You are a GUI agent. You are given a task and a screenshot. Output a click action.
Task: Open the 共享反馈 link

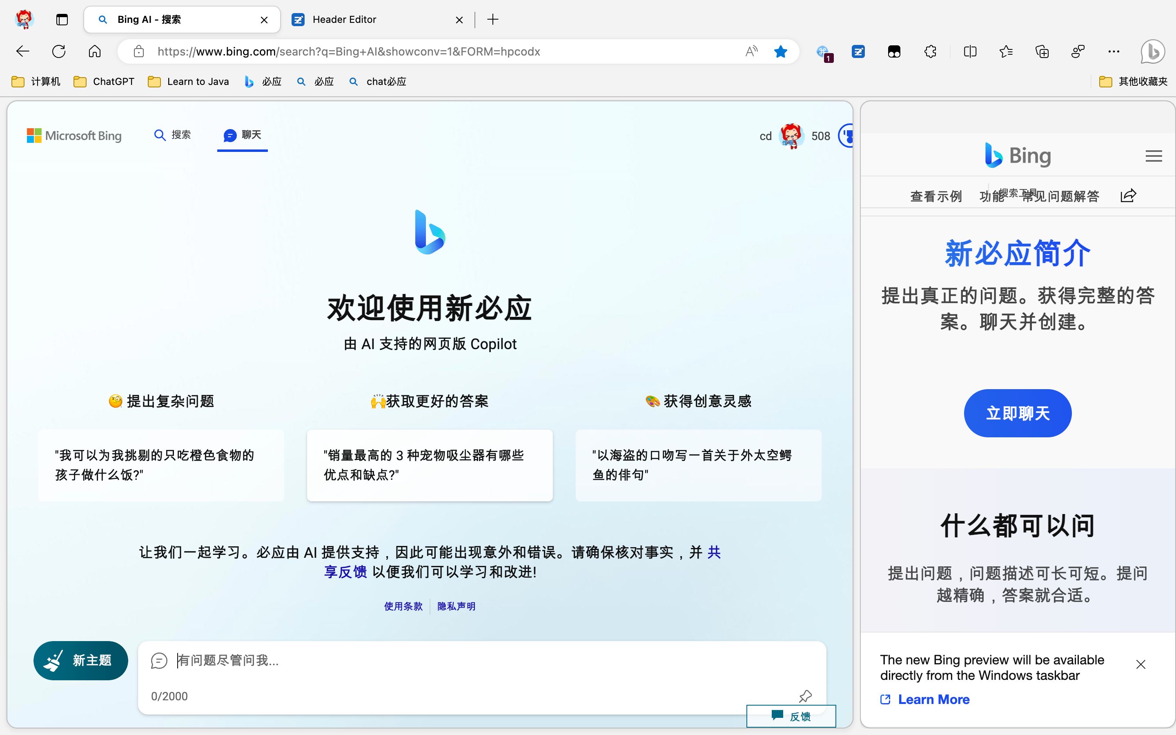tap(345, 572)
